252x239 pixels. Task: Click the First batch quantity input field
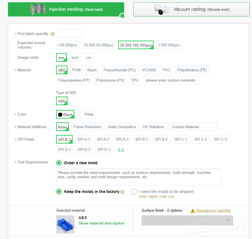coord(69,33)
